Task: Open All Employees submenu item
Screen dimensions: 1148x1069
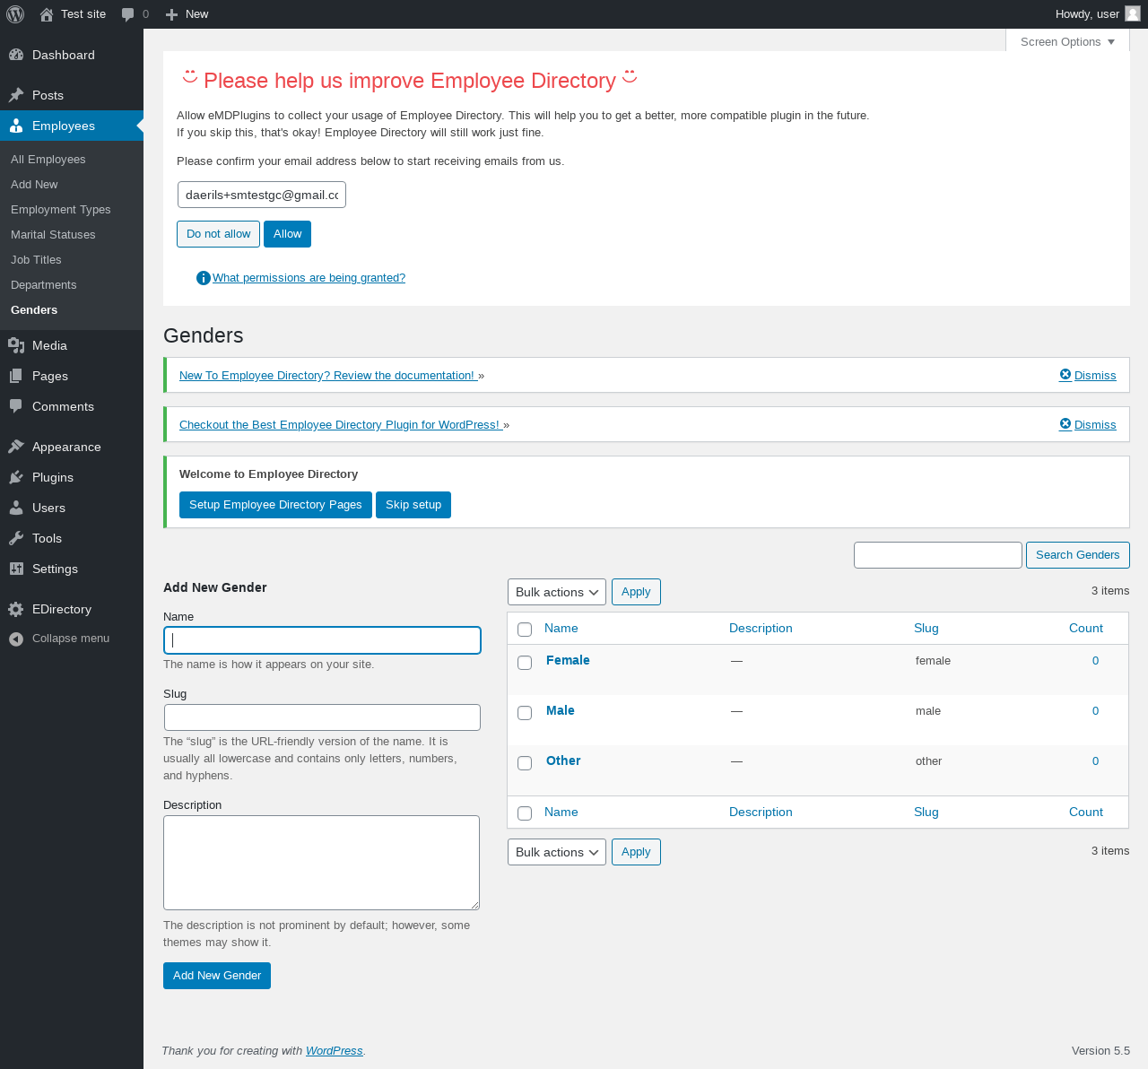Action: click(x=48, y=160)
